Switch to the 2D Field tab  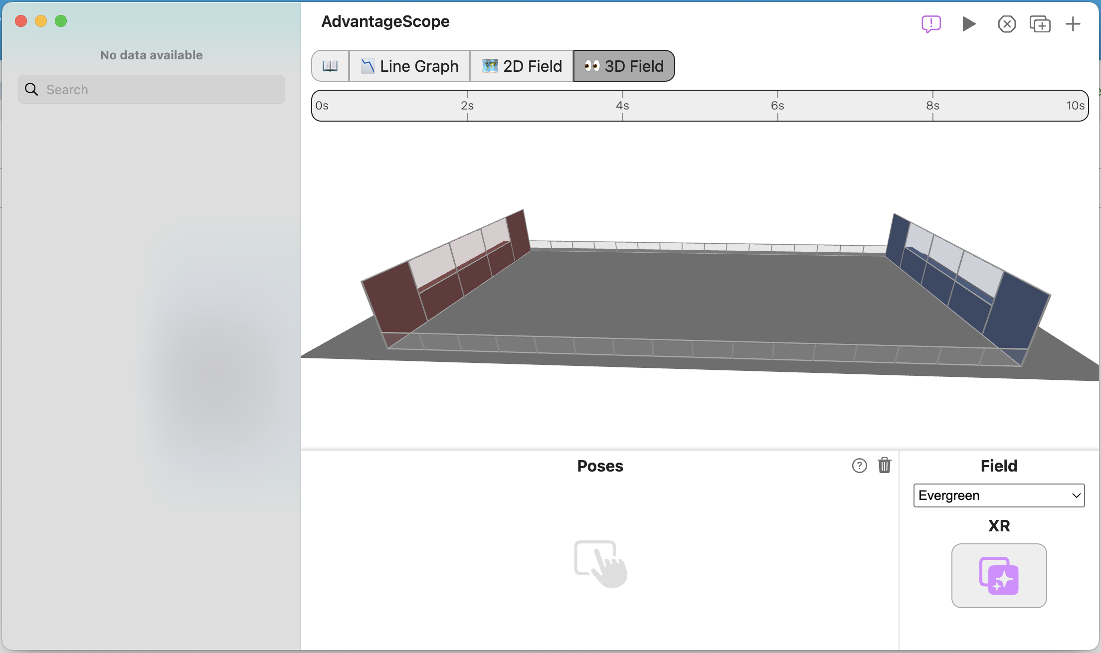[x=522, y=66]
